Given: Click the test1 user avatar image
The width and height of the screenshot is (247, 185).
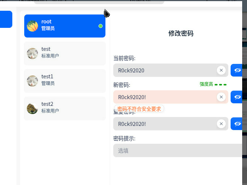Looking at the screenshot, I should pos(32,81).
